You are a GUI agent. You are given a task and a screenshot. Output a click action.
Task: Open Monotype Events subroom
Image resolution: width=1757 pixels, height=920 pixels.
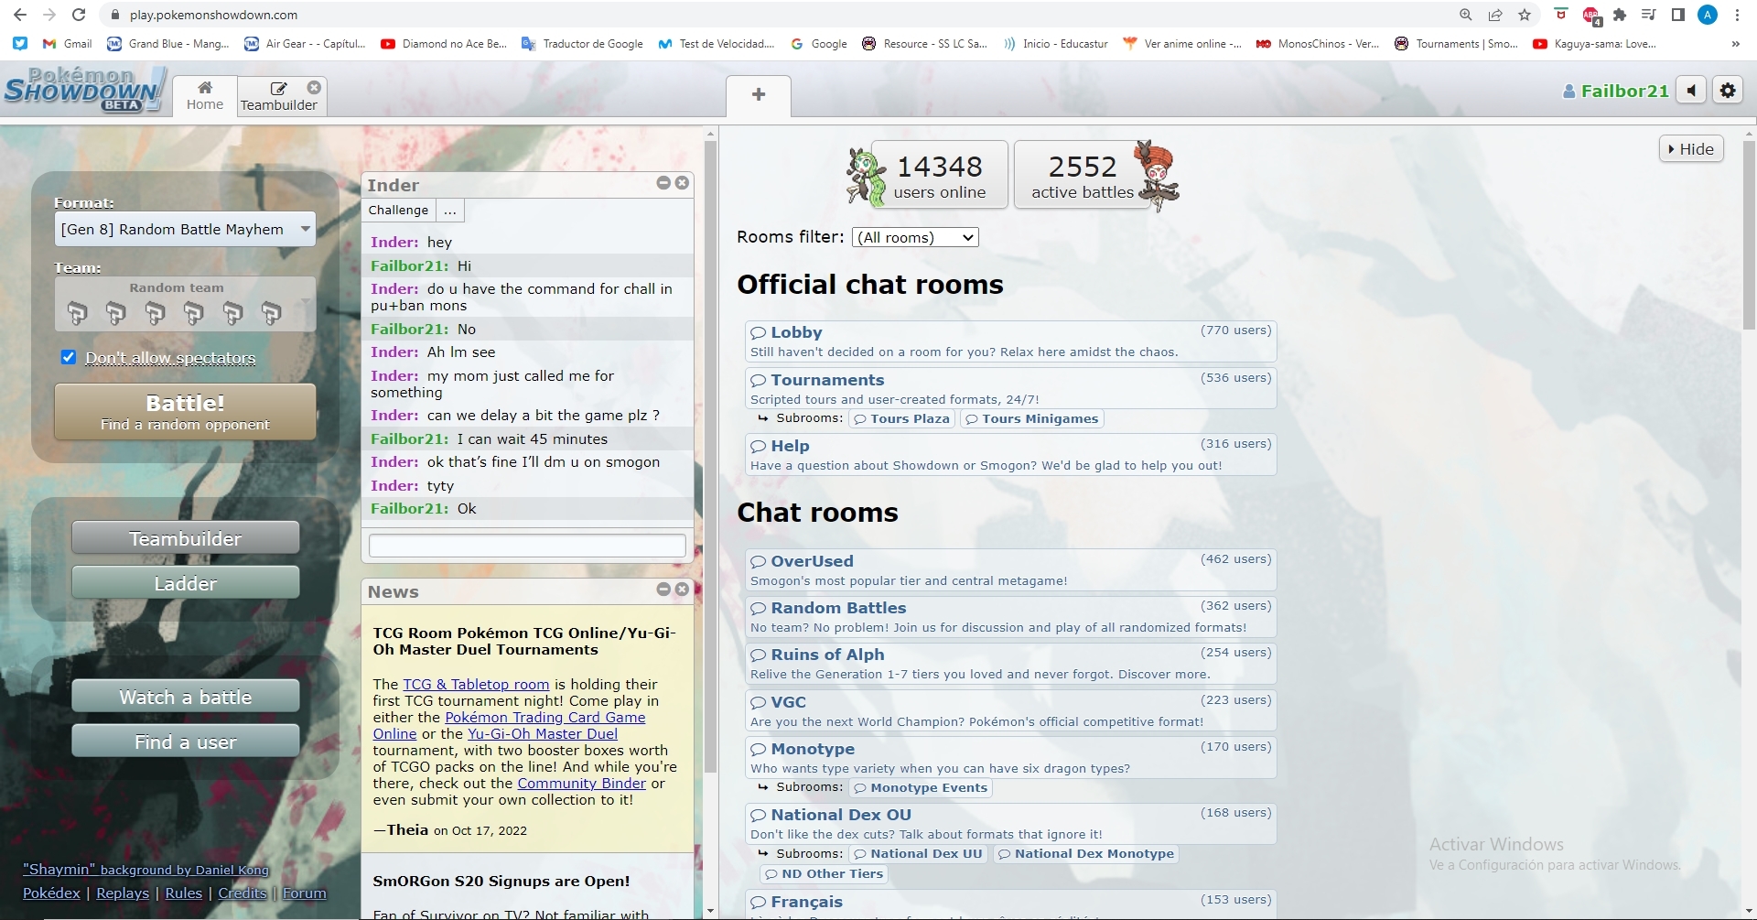point(920,788)
